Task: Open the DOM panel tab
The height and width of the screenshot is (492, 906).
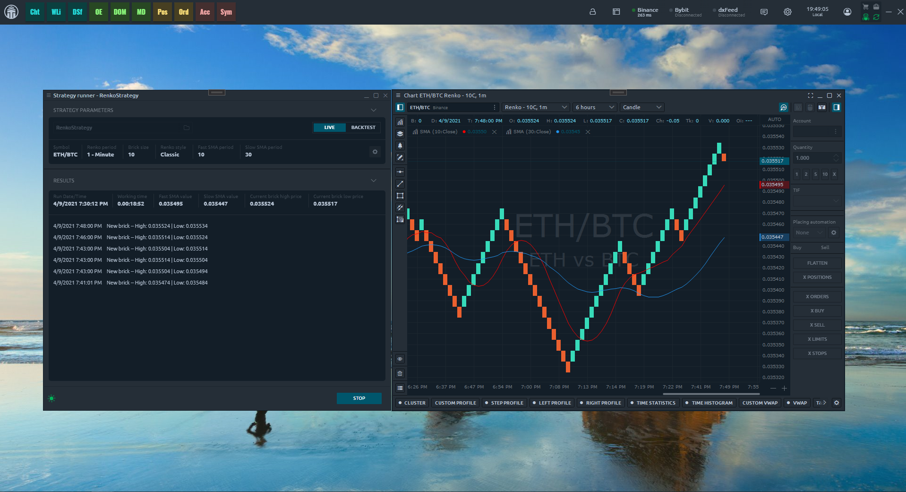Action: (120, 12)
